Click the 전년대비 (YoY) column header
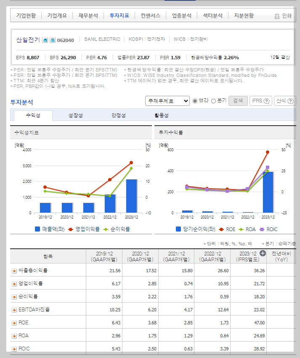The width and height of the screenshot is (300, 358). coord(281,256)
